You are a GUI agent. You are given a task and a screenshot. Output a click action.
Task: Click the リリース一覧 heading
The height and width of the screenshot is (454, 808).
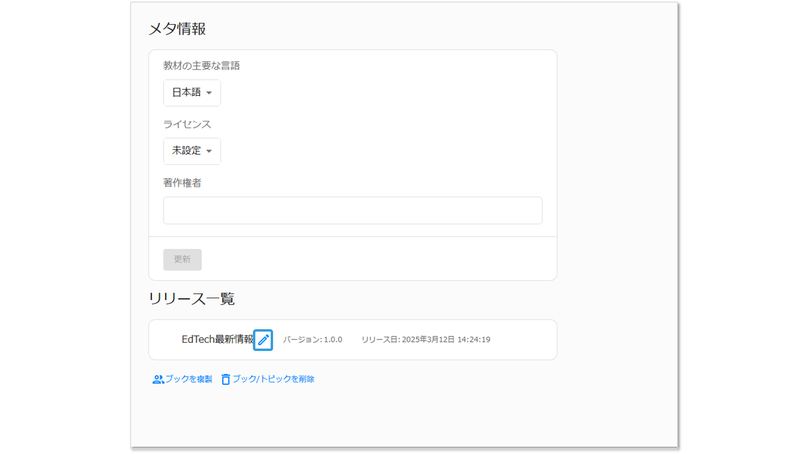tap(191, 299)
